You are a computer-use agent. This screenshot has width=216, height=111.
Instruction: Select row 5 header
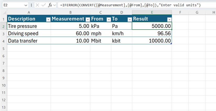(x=3, y=48)
